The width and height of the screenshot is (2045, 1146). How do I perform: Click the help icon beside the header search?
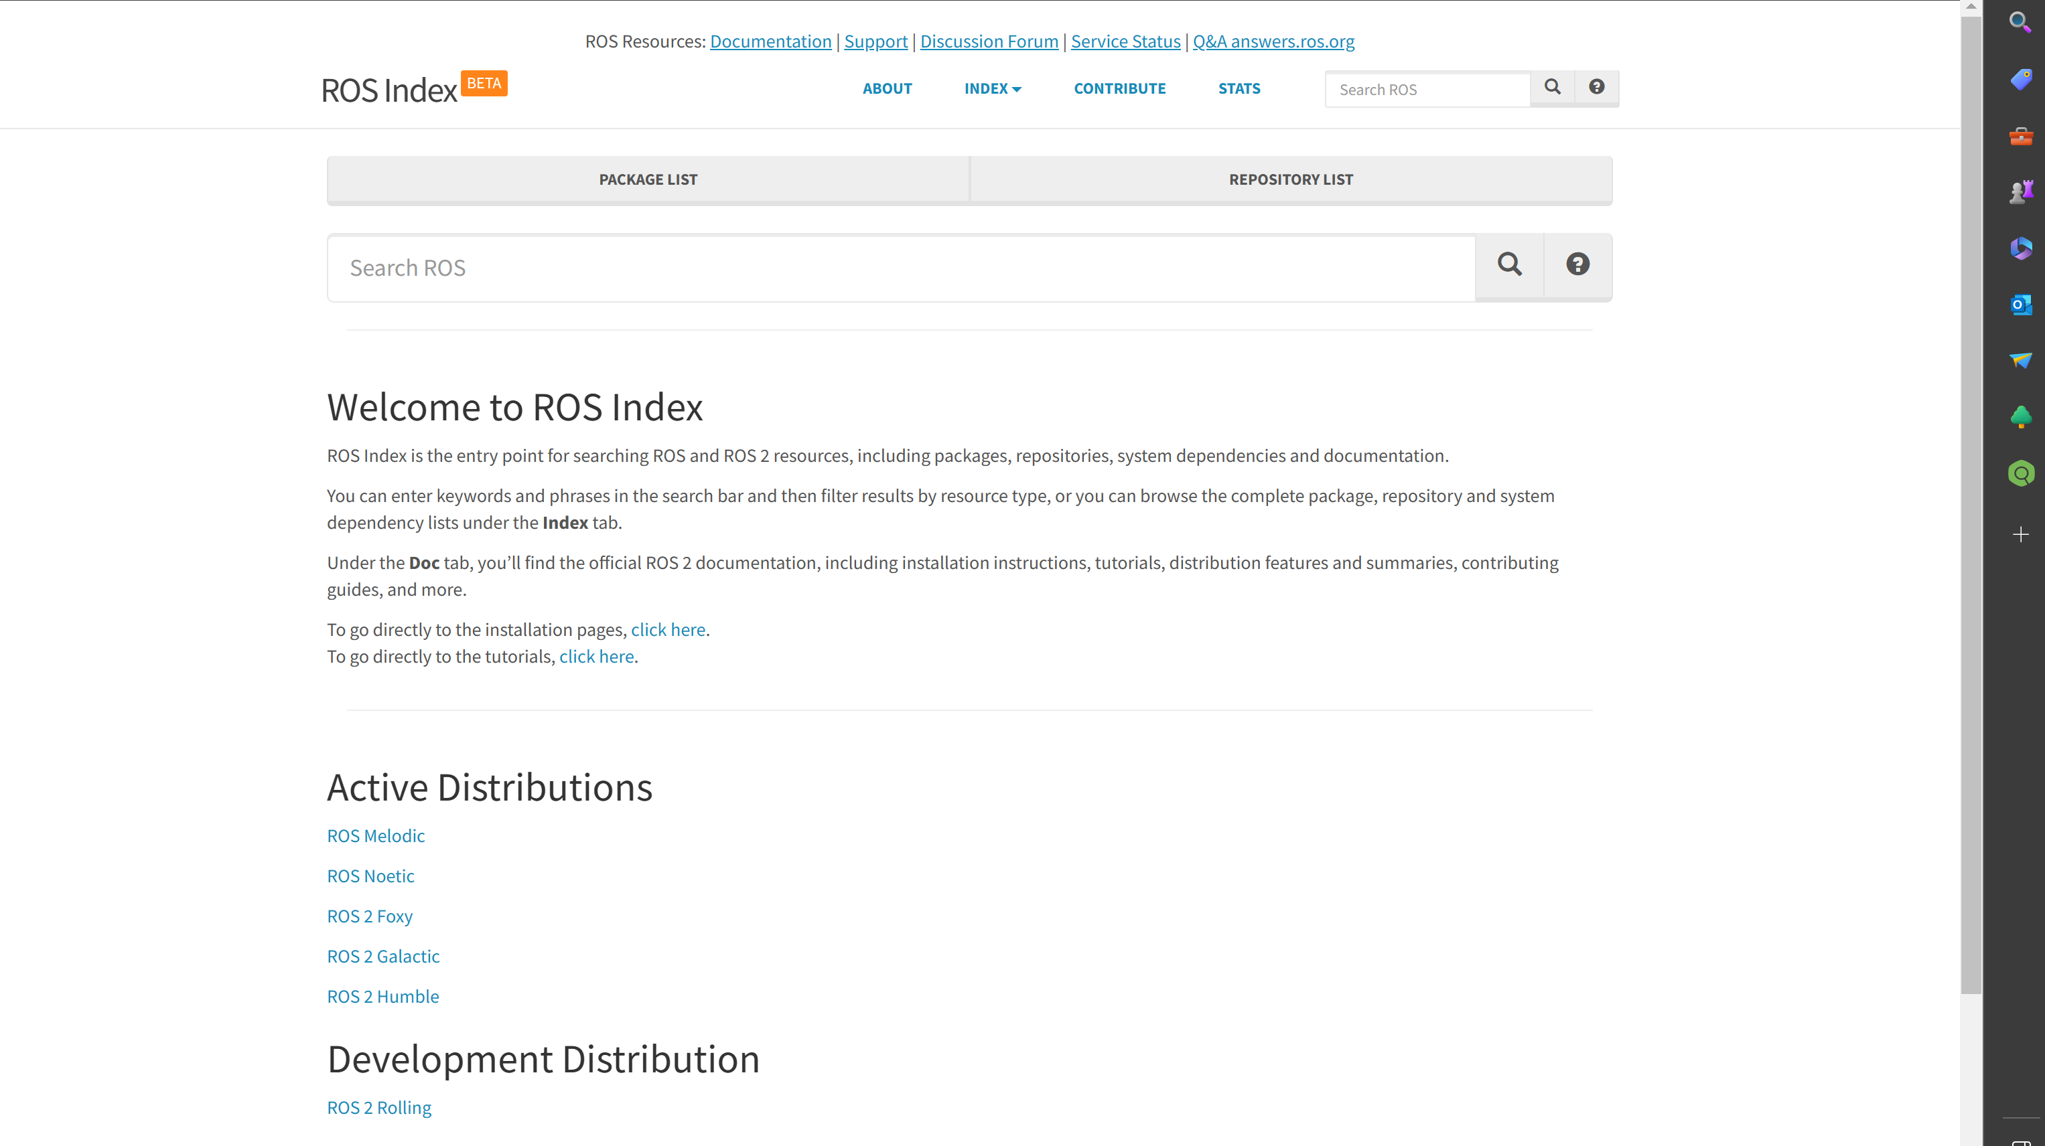click(1596, 87)
